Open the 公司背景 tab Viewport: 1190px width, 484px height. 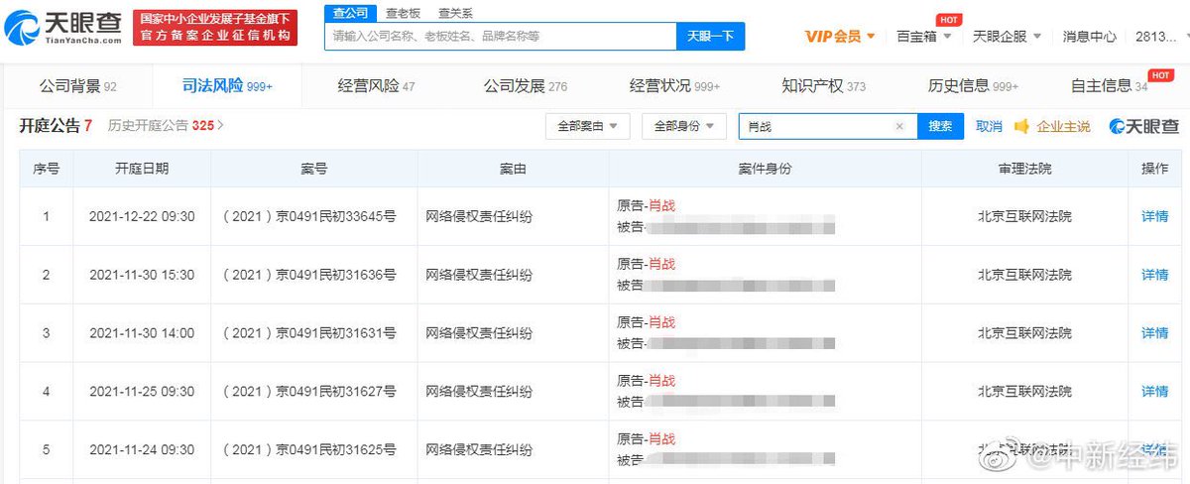tap(77, 86)
